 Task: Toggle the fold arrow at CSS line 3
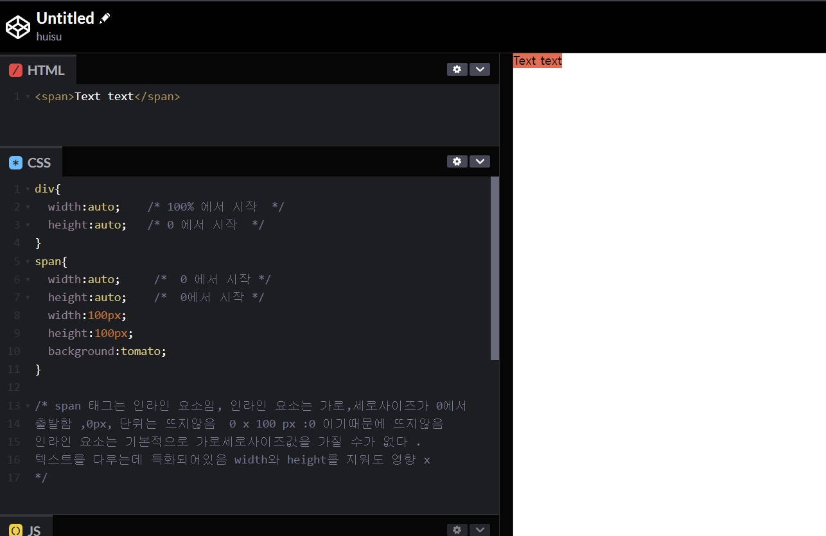pos(28,225)
